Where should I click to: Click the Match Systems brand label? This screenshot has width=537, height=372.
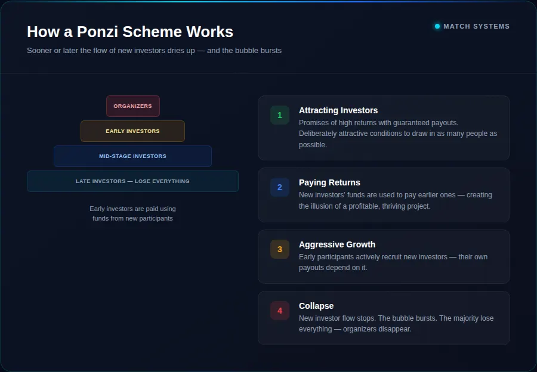tap(476, 26)
